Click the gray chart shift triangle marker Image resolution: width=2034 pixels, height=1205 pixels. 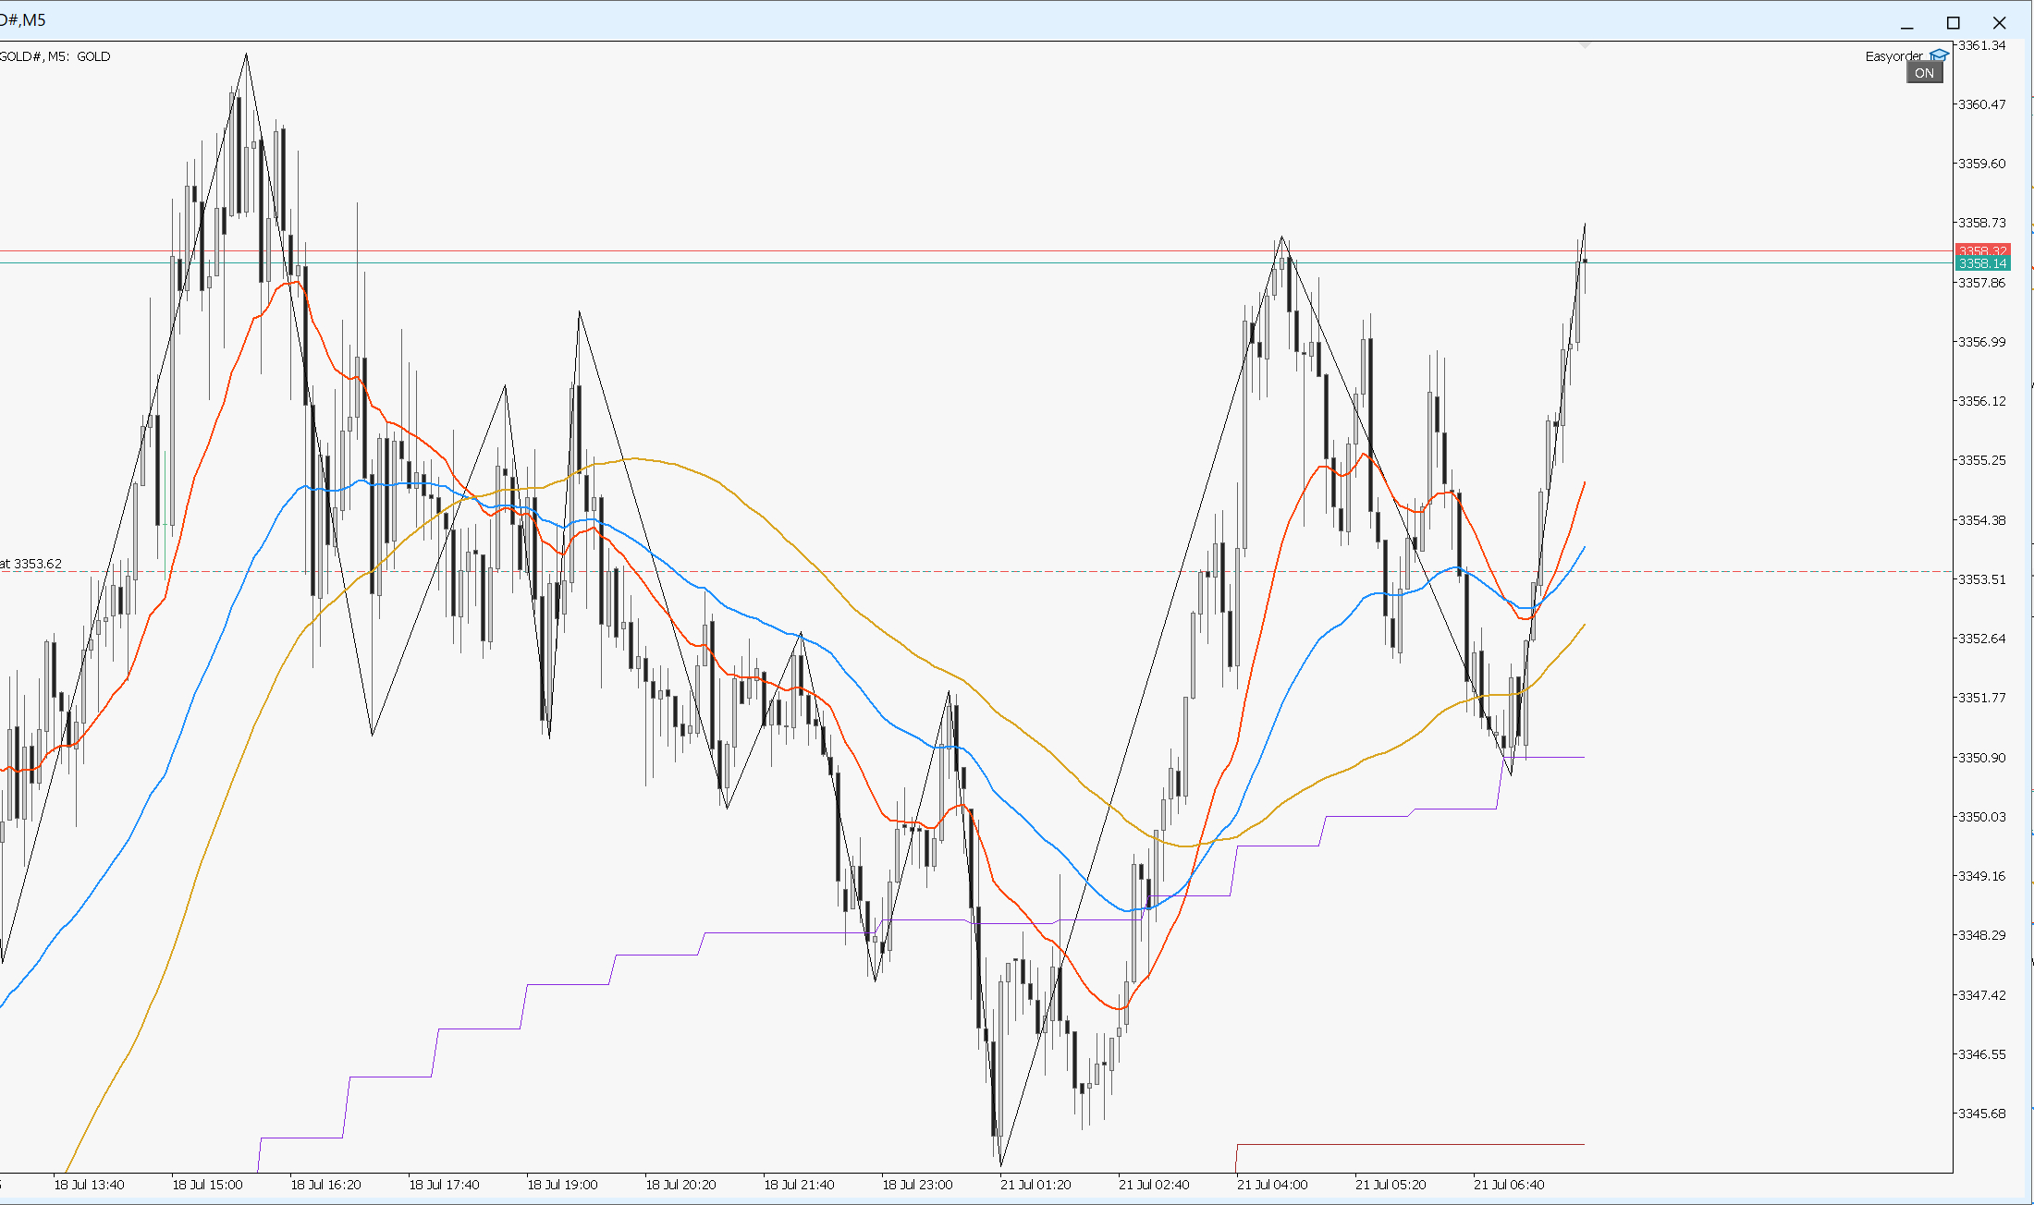click(x=1585, y=44)
